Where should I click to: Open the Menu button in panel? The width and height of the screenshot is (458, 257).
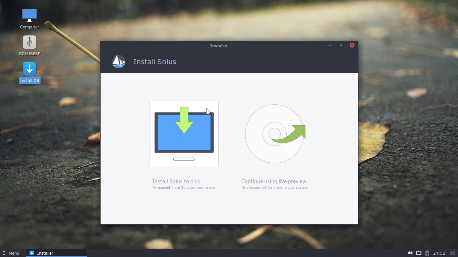(11, 253)
